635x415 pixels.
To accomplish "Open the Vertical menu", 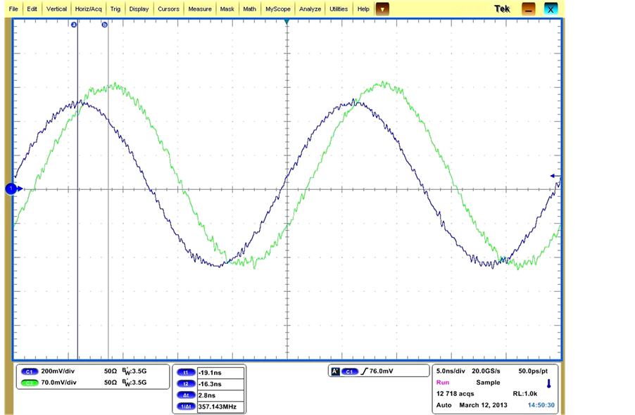I will [56, 9].
